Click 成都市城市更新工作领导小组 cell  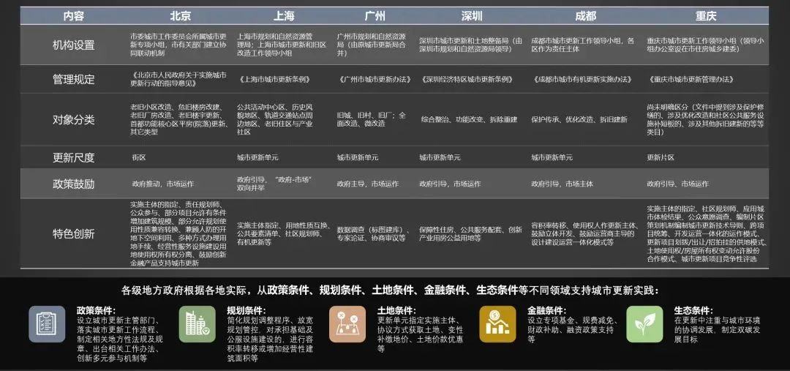point(582,45)
